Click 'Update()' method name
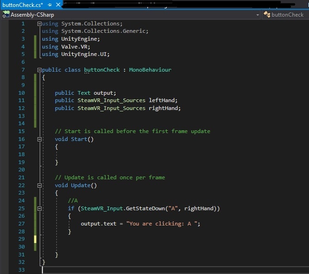The height and width of the screenshot is (274, 309). pos(84,185)
